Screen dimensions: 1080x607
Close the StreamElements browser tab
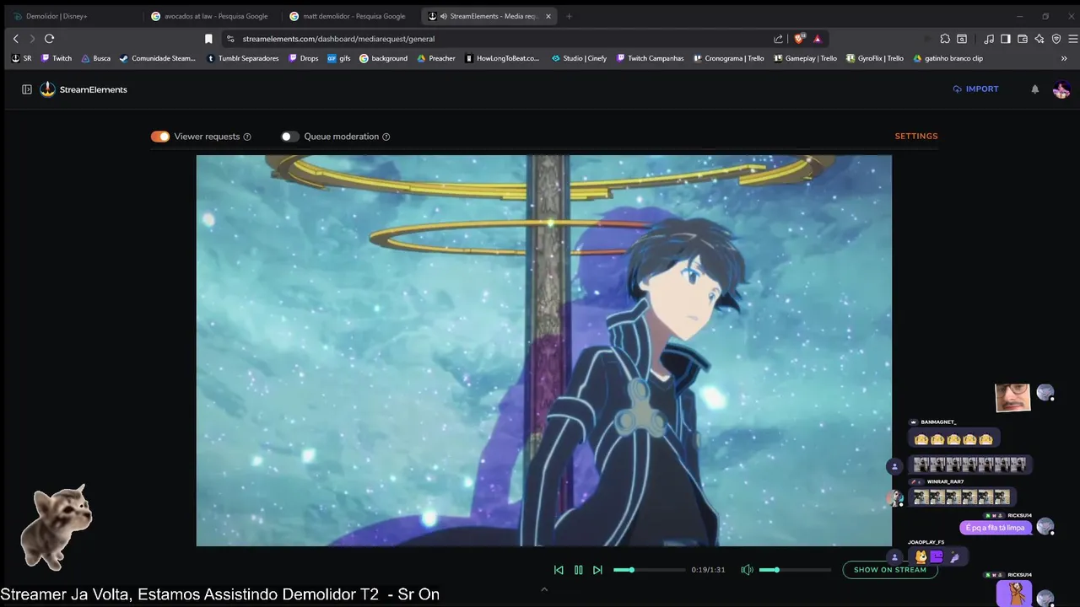(x=548, y=16)
